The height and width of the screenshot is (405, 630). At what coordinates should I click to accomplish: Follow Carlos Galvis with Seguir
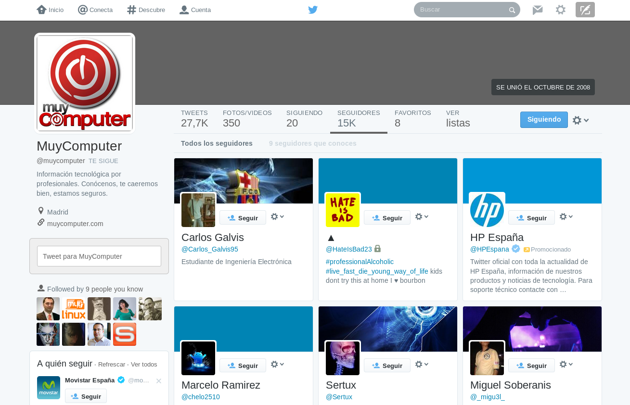tap(243, 218)
